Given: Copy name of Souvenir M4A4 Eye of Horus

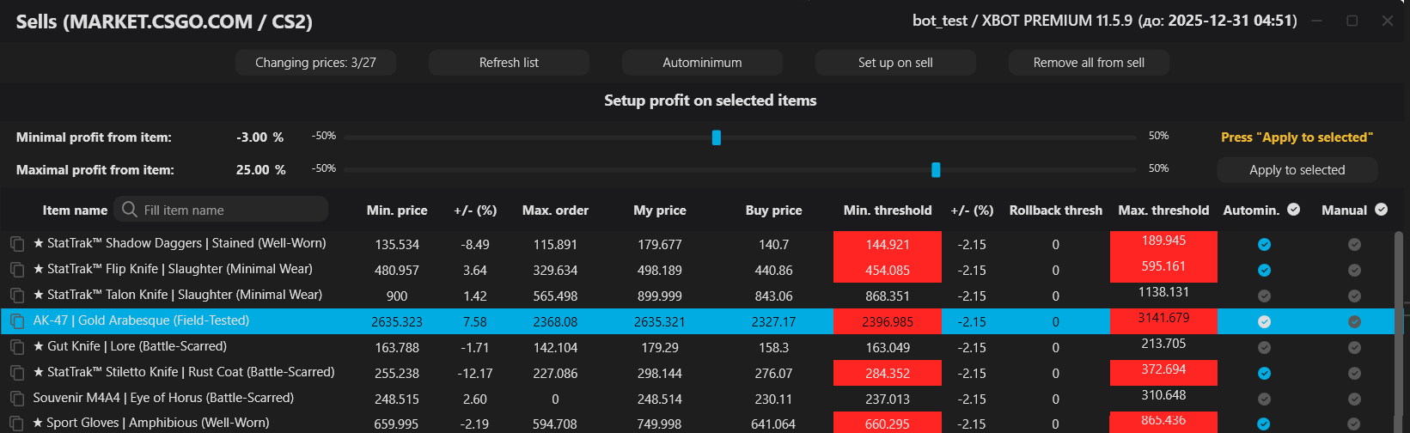Looking at the screenshot, I should 17,399.
